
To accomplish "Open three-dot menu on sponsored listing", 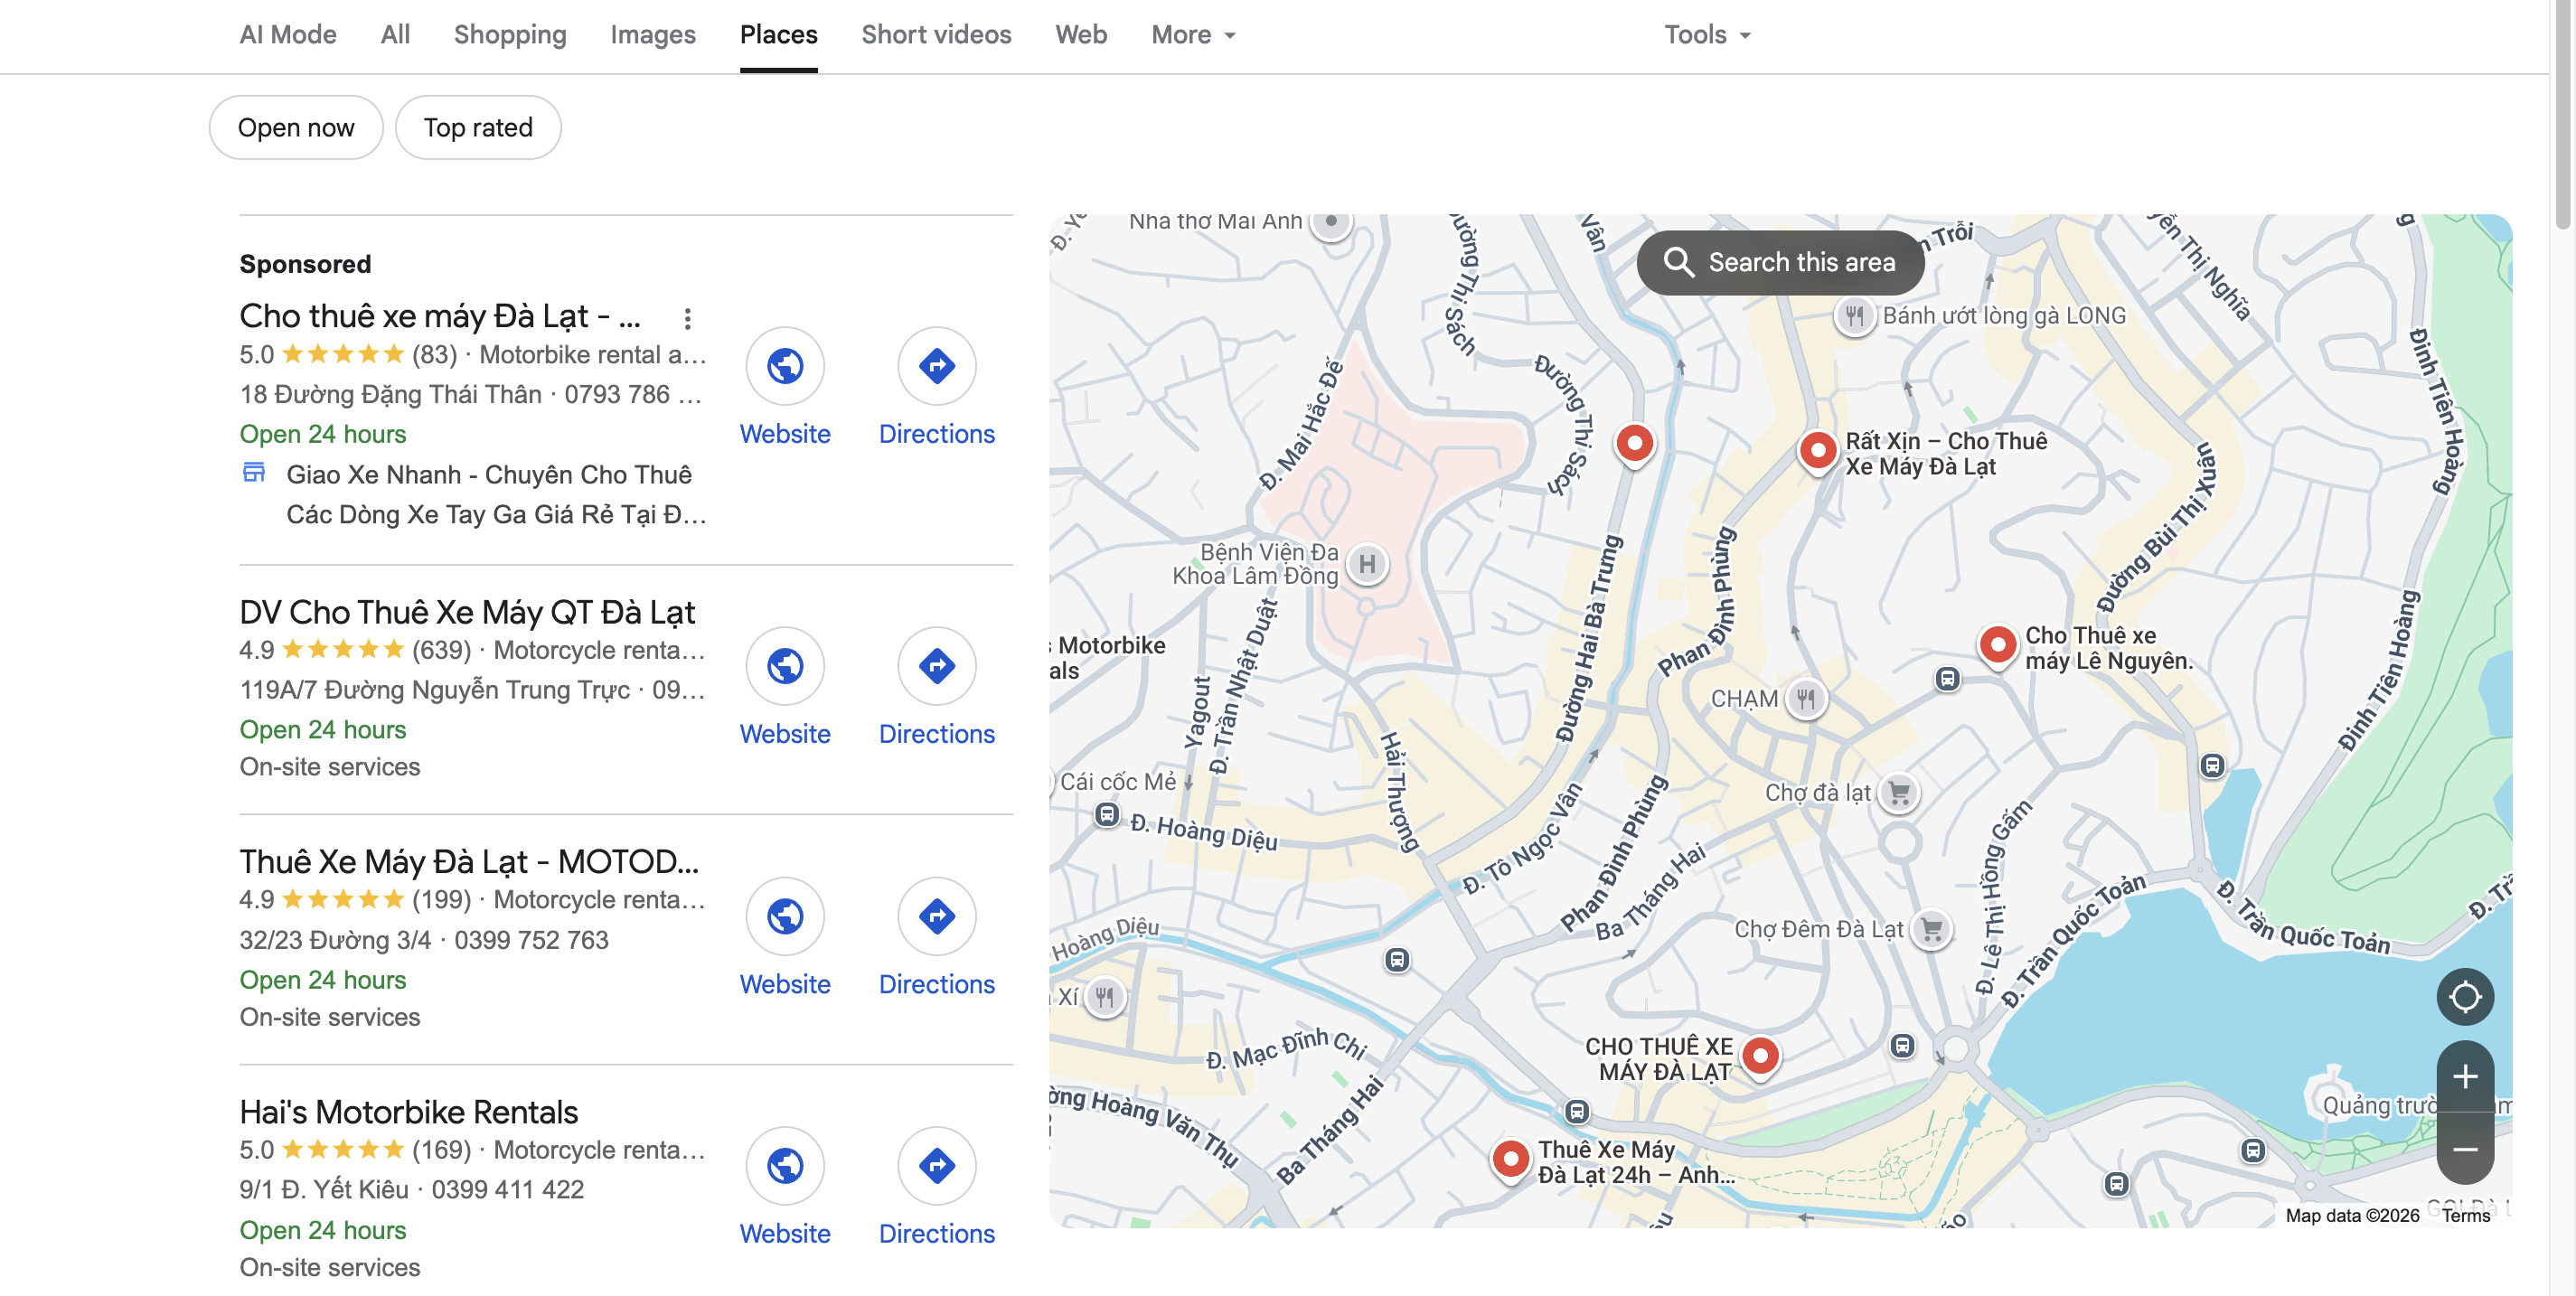I will [687, 319].
